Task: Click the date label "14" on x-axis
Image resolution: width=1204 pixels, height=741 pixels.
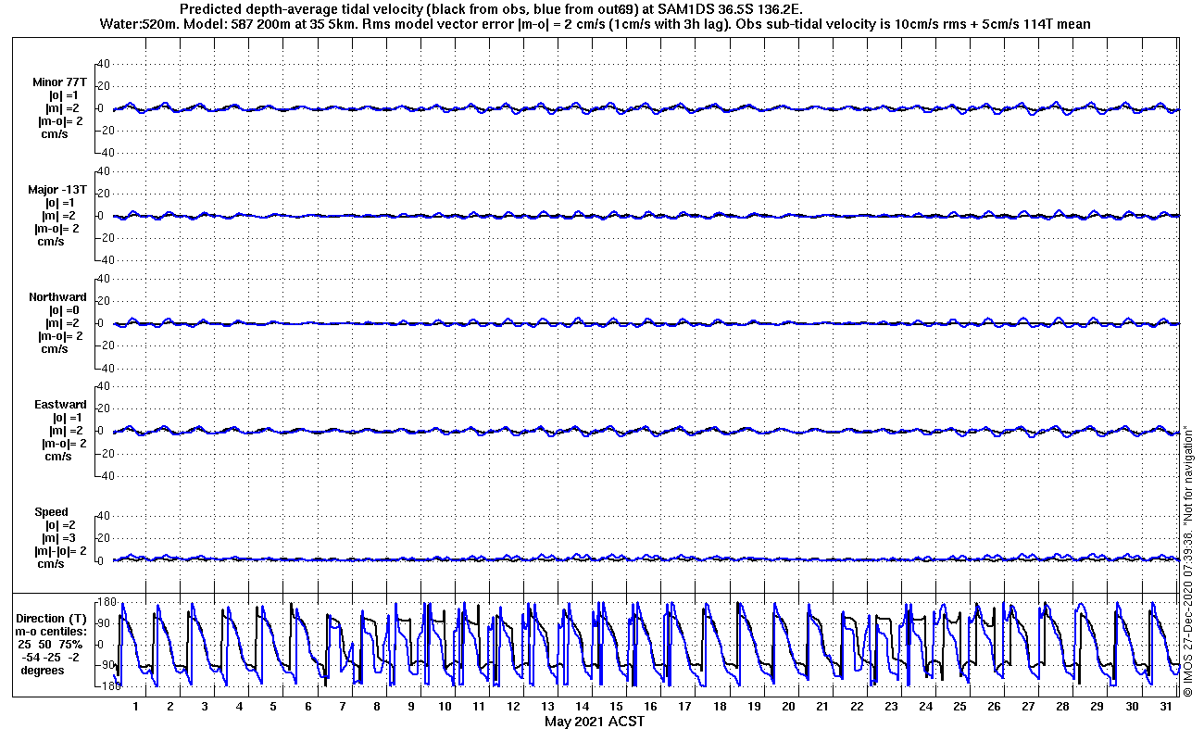Action: click(582, 707)
